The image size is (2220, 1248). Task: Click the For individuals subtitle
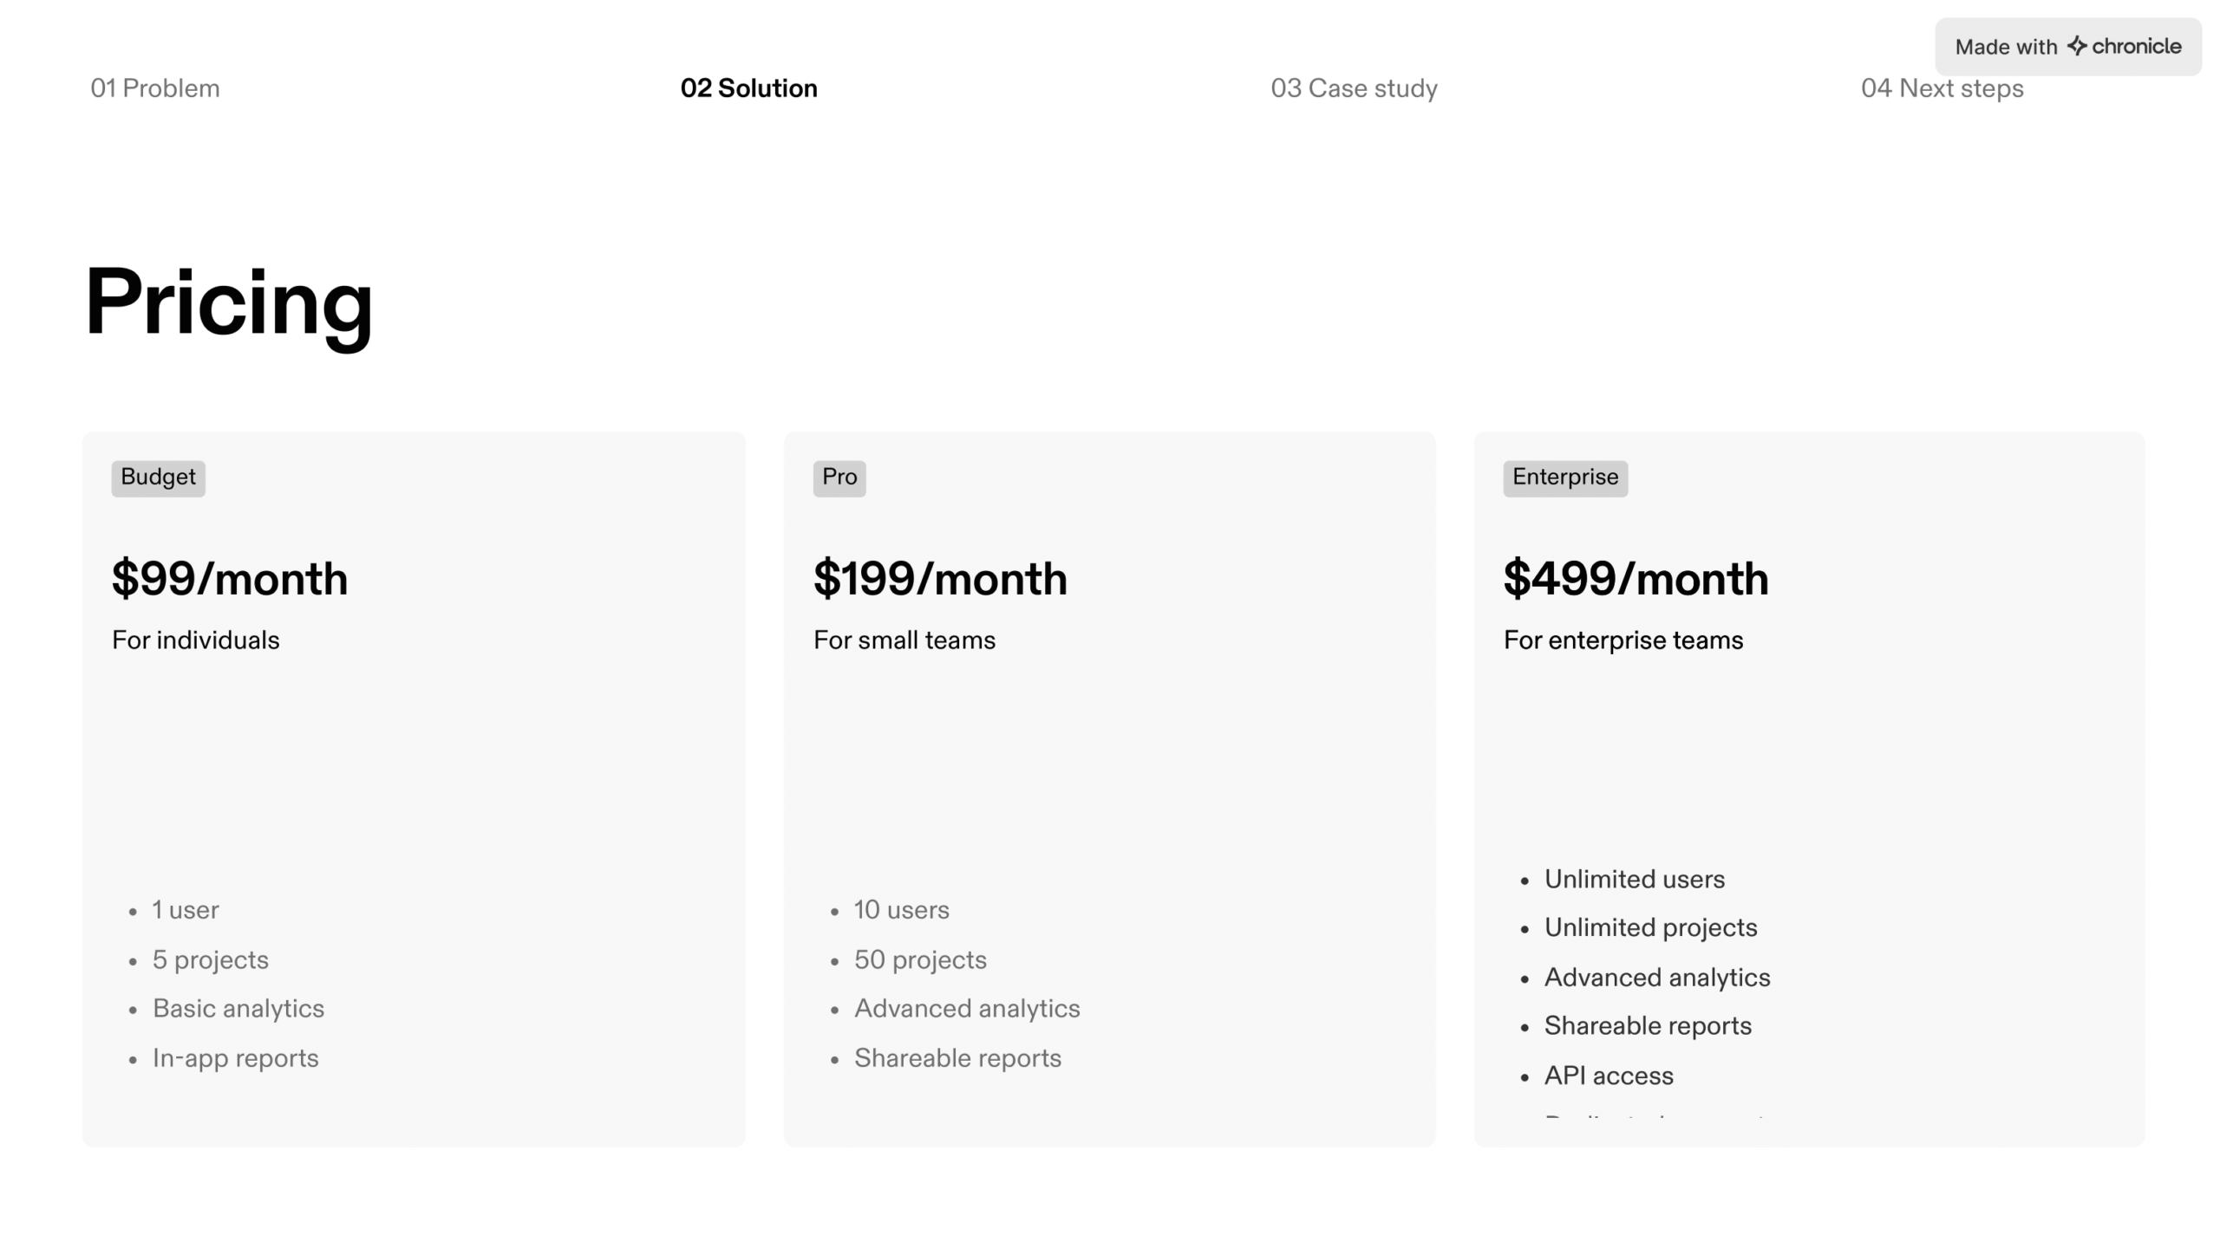pos(195,640)
